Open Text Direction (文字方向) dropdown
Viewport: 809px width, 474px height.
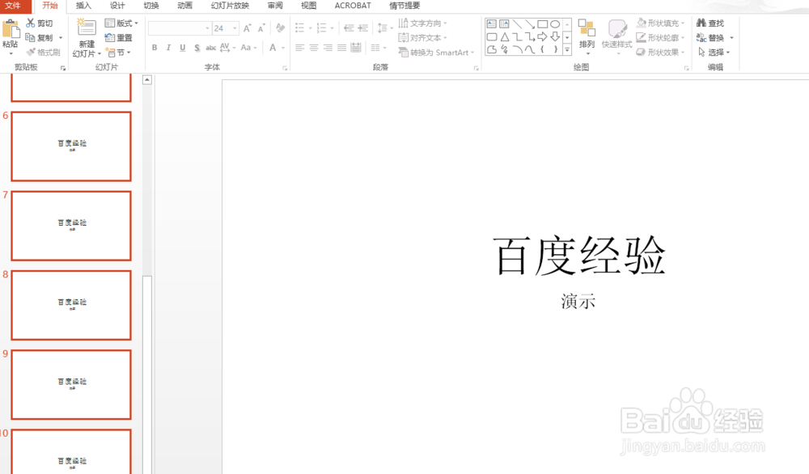[x=422, y=23]
